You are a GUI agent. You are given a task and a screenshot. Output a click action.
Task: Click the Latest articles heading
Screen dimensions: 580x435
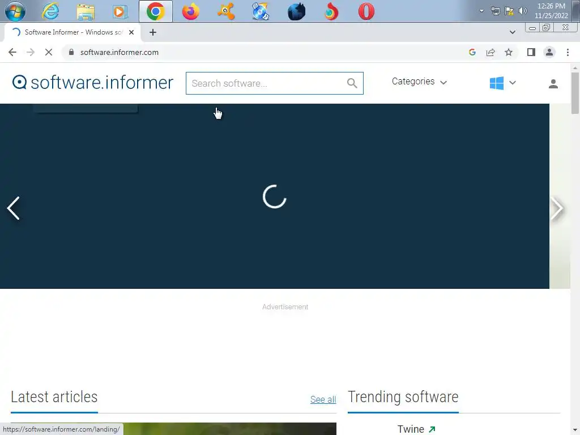pos(54,397)
